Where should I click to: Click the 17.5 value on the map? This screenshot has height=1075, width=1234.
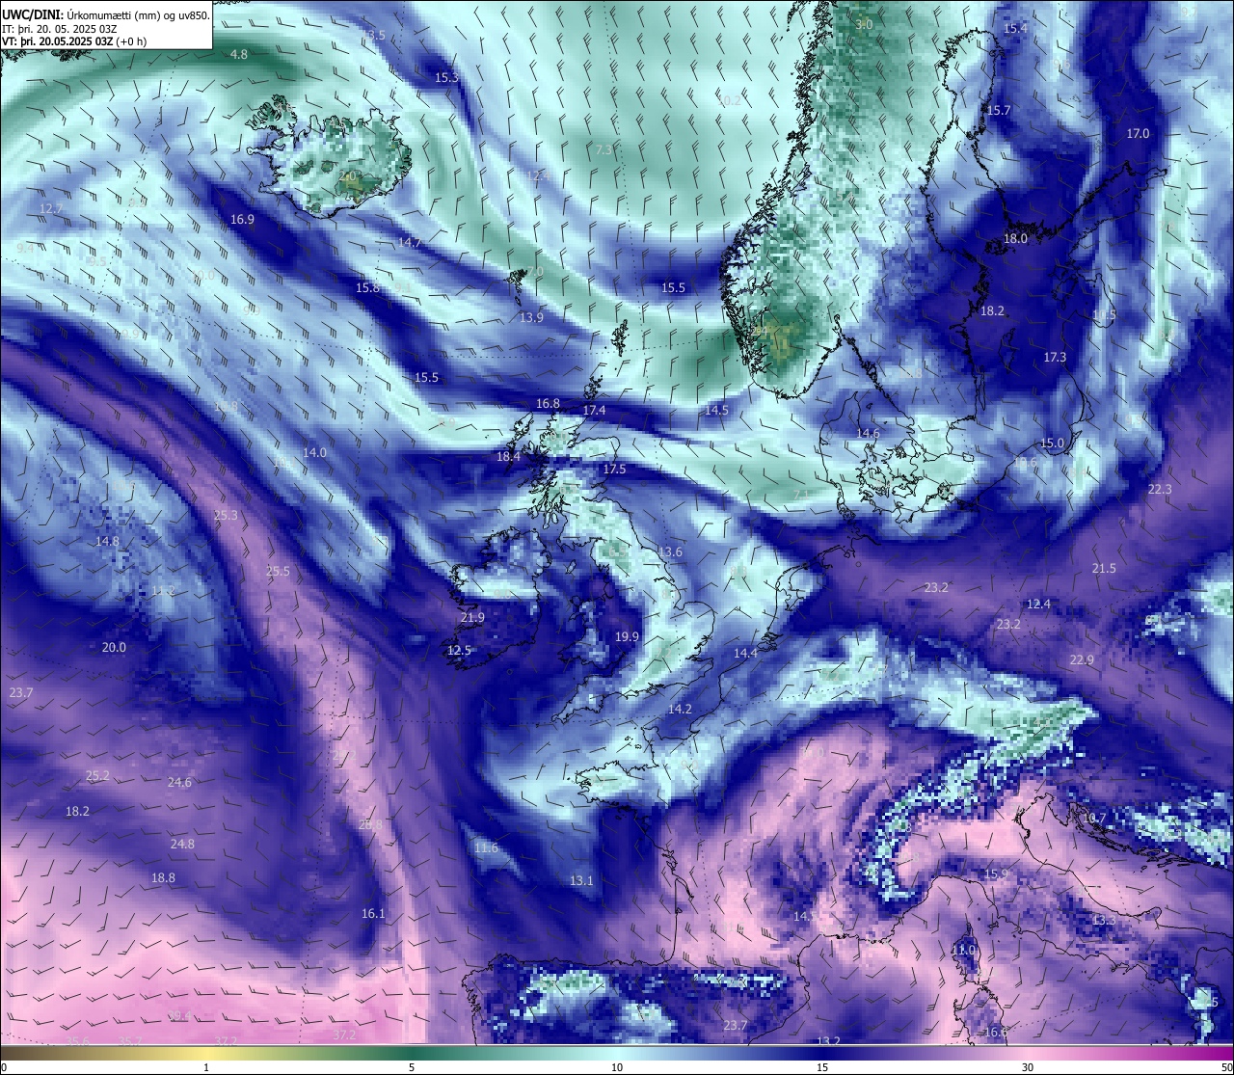(614, 469)
